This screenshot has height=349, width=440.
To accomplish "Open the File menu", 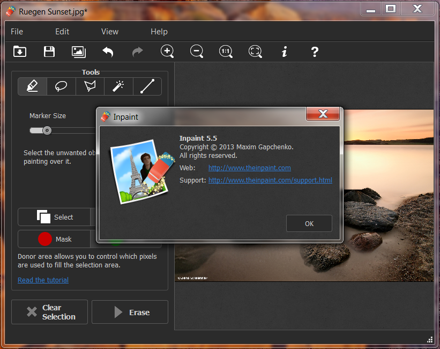I will pos(17,32).
